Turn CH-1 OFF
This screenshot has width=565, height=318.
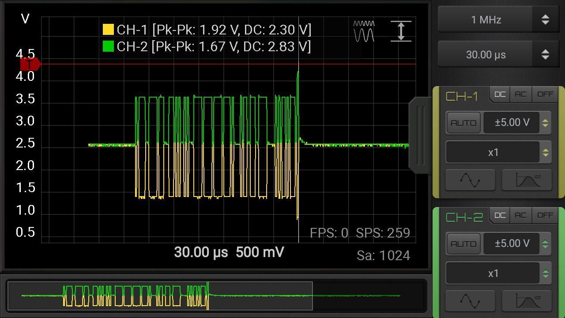click(545, 95)
